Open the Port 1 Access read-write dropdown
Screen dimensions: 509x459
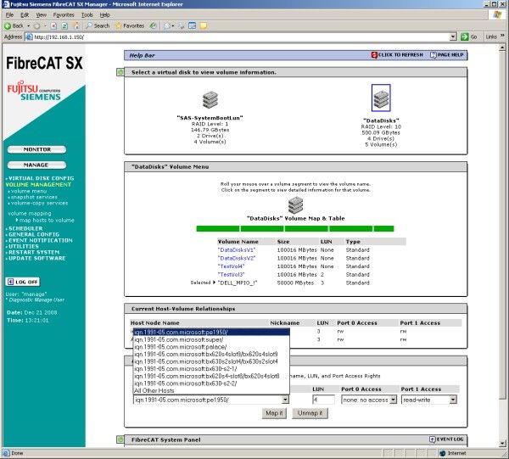tap(429, 400)
